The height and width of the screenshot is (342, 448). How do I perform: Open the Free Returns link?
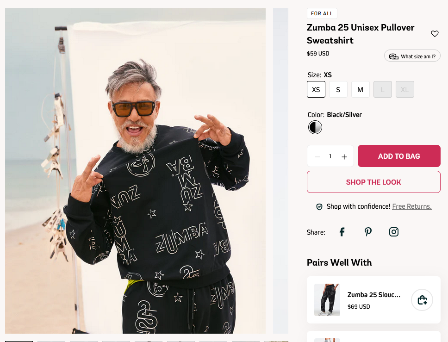click(412, 206)
